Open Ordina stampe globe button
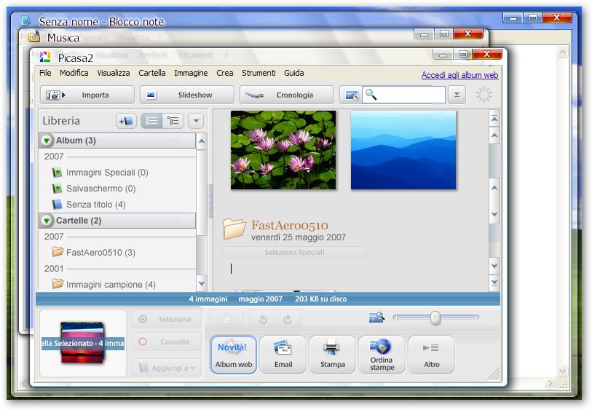This screenshot has width=592, height=410. tap(382, 355)
